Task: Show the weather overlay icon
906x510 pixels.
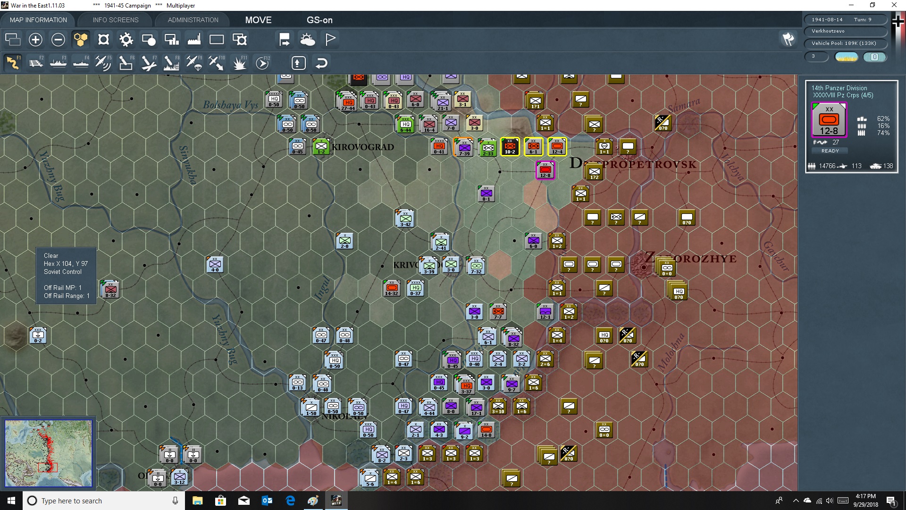Action: (x=307, y=40)
